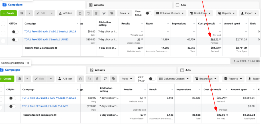This screenshot has width=261, height=124.
Task: Open the Columns: Custom dropdown in the upper panel
Action: [170, 13]
